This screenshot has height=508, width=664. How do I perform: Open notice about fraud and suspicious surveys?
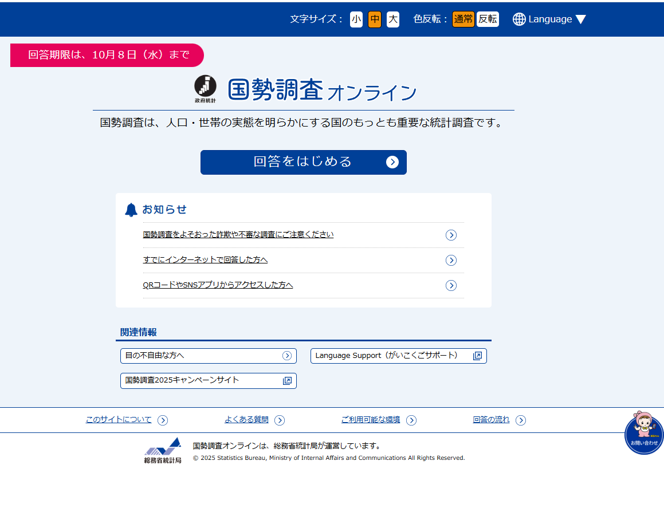coord(238,234)
